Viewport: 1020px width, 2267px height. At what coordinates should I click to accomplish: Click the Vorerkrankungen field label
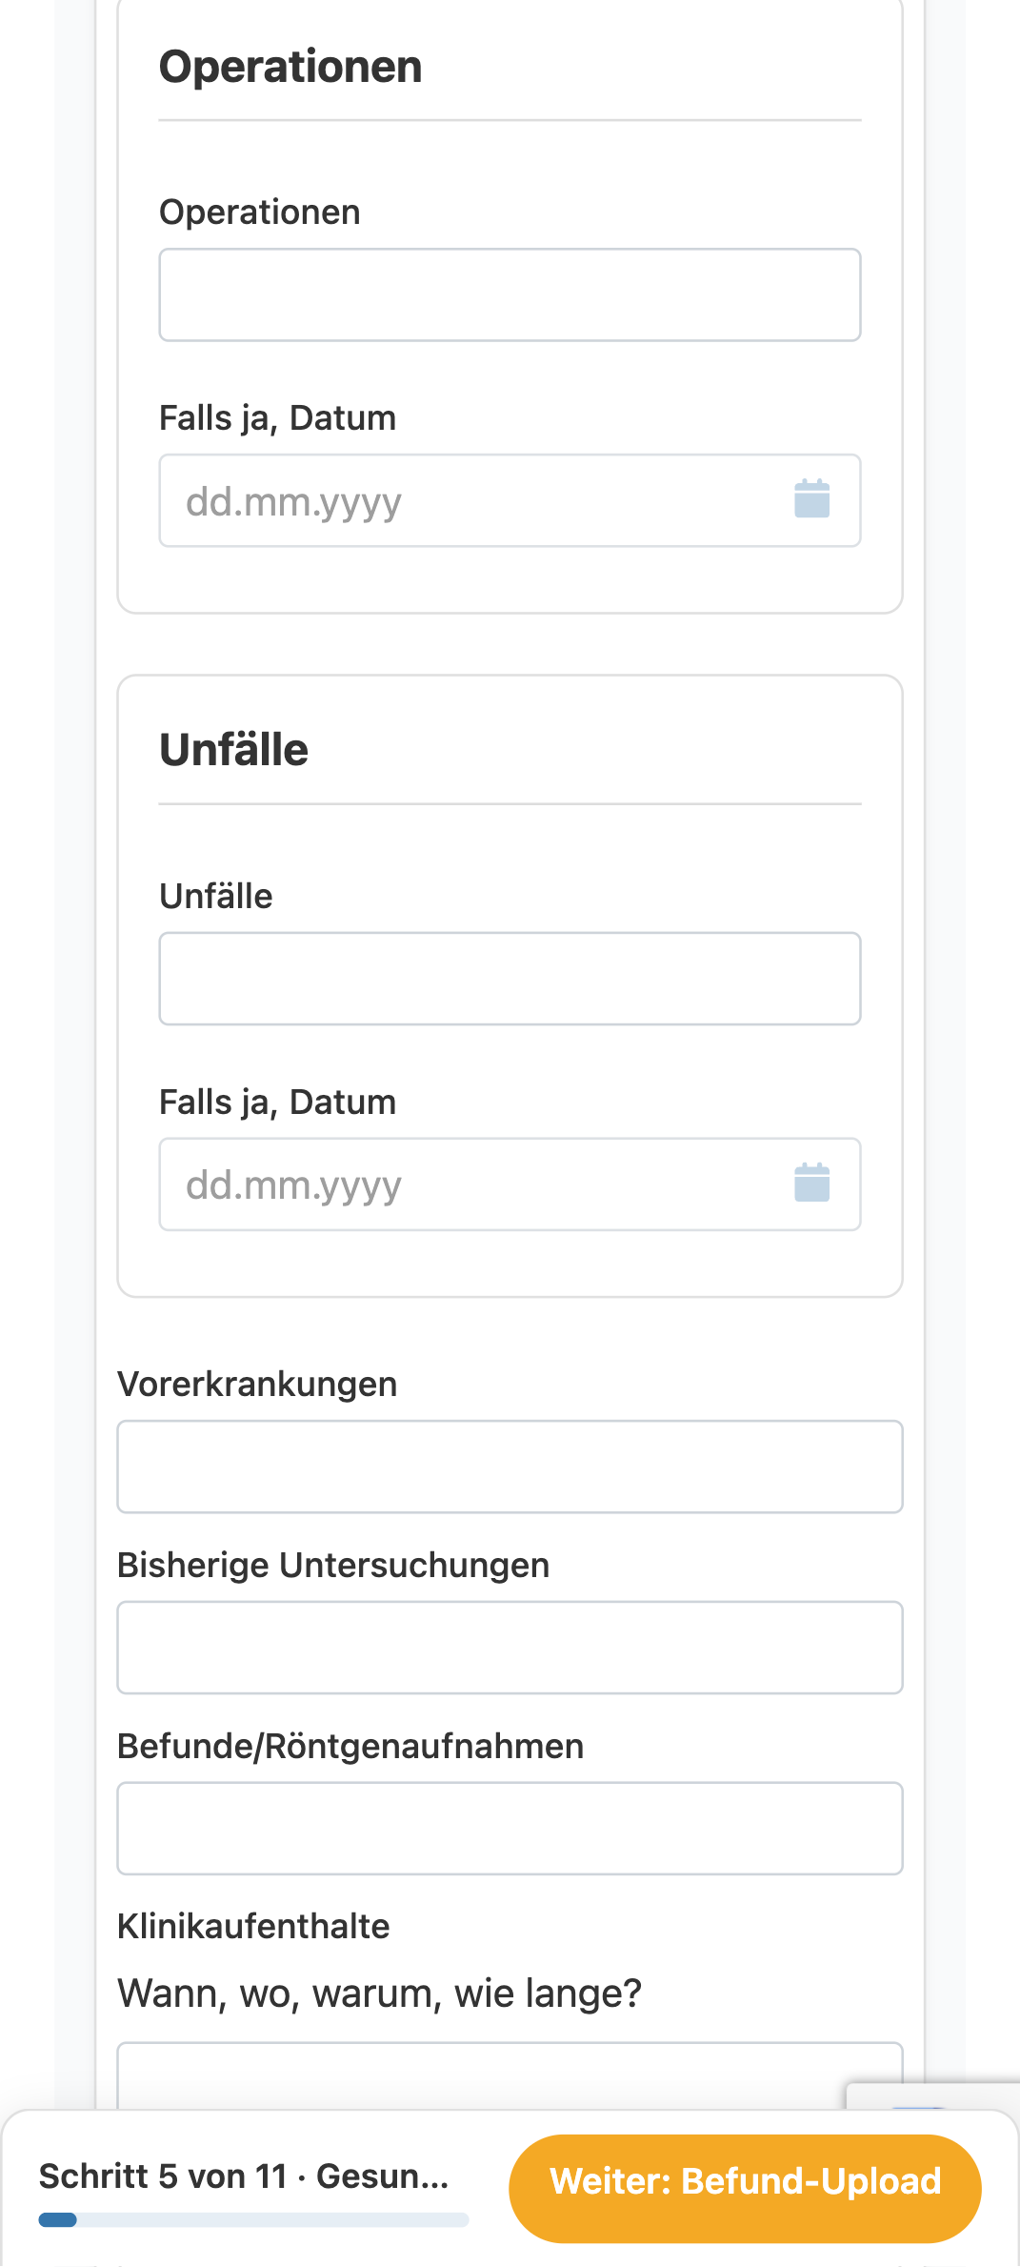(x=257, y=1384)
